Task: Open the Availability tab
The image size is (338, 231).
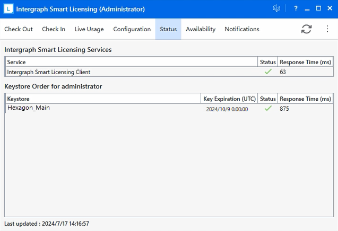Action: [201, 29]
